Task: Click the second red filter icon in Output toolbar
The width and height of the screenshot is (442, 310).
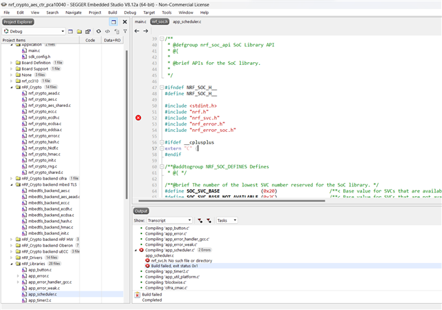Action: coord(209,220)
